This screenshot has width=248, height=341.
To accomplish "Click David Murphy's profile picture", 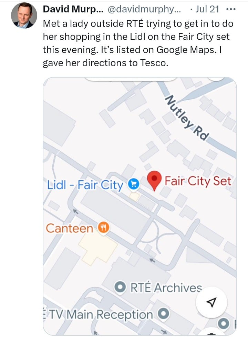I will tap(24, 16).
